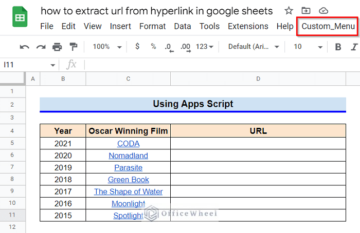Select the 'URL' header cell
Screen dimensions: 360x233
(x=258, y=131)
